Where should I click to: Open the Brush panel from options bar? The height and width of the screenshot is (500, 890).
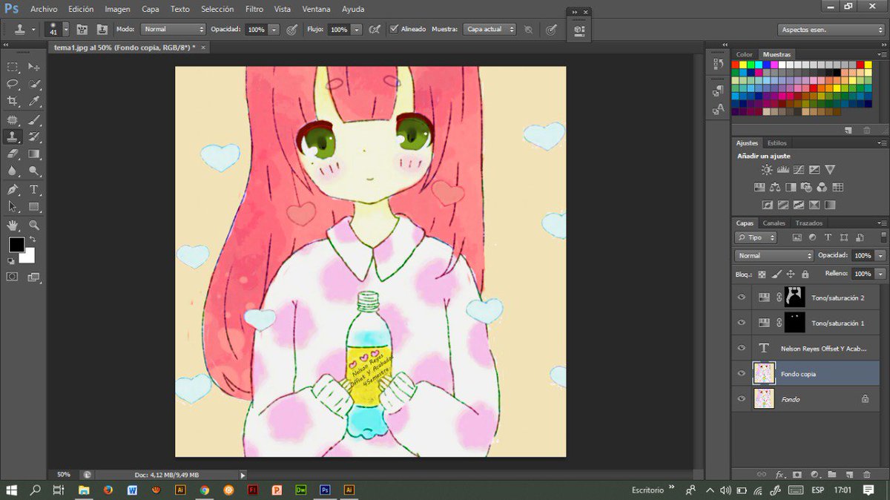[82, 30]
